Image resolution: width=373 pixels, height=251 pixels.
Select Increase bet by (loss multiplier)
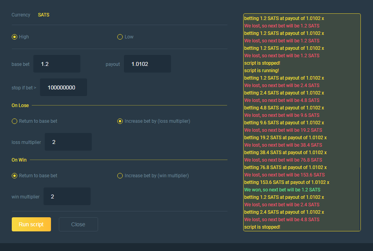click(x=120, y=121)
